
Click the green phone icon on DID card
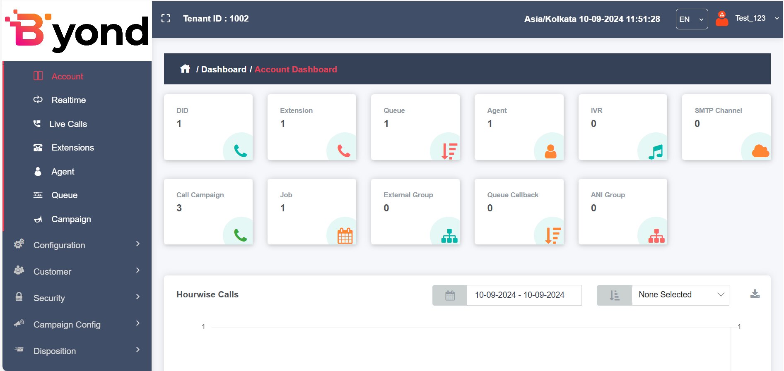point(240,151)
